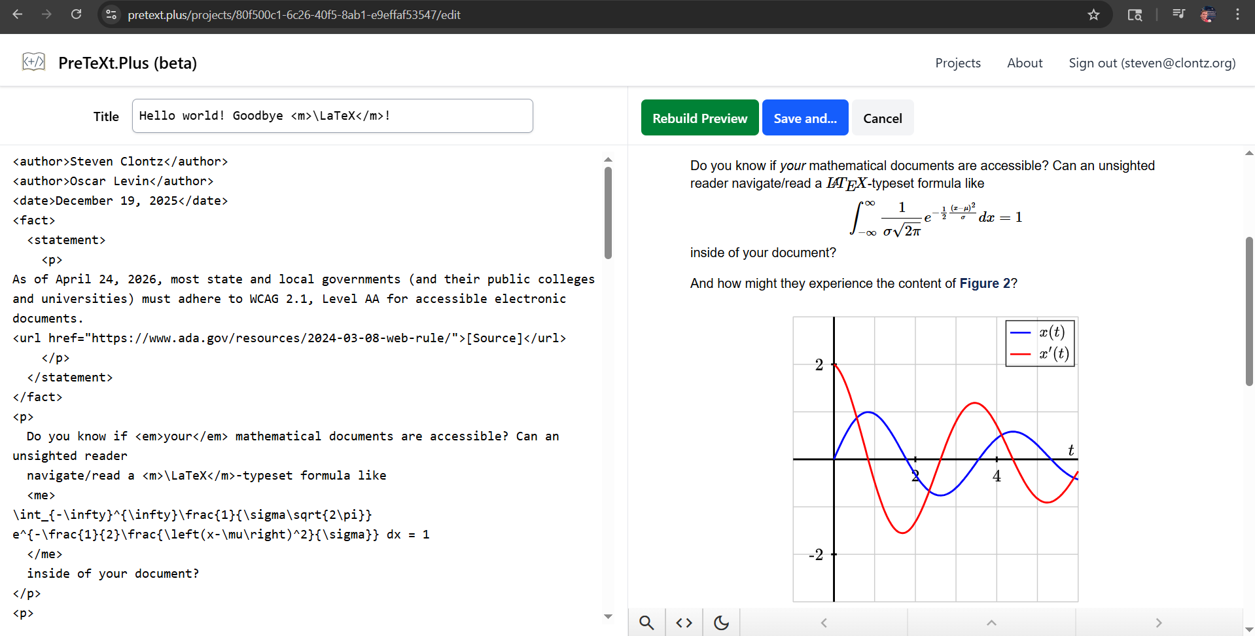Open the Projects menu item
The image size is (1255, 636).
click(x=957, y=63)
